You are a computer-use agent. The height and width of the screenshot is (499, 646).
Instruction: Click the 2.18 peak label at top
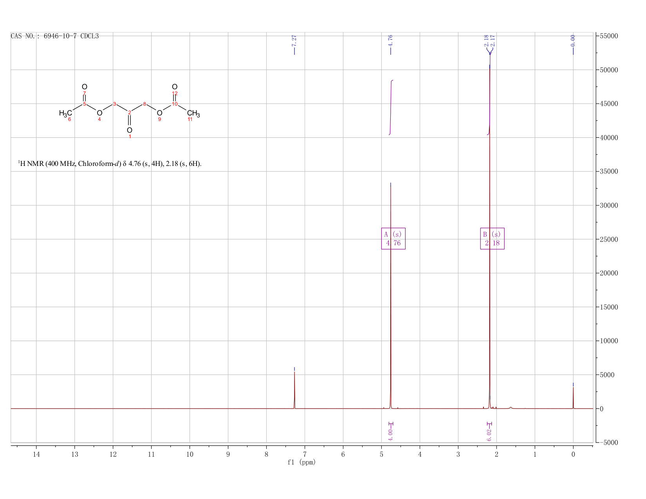coord(486,40)
